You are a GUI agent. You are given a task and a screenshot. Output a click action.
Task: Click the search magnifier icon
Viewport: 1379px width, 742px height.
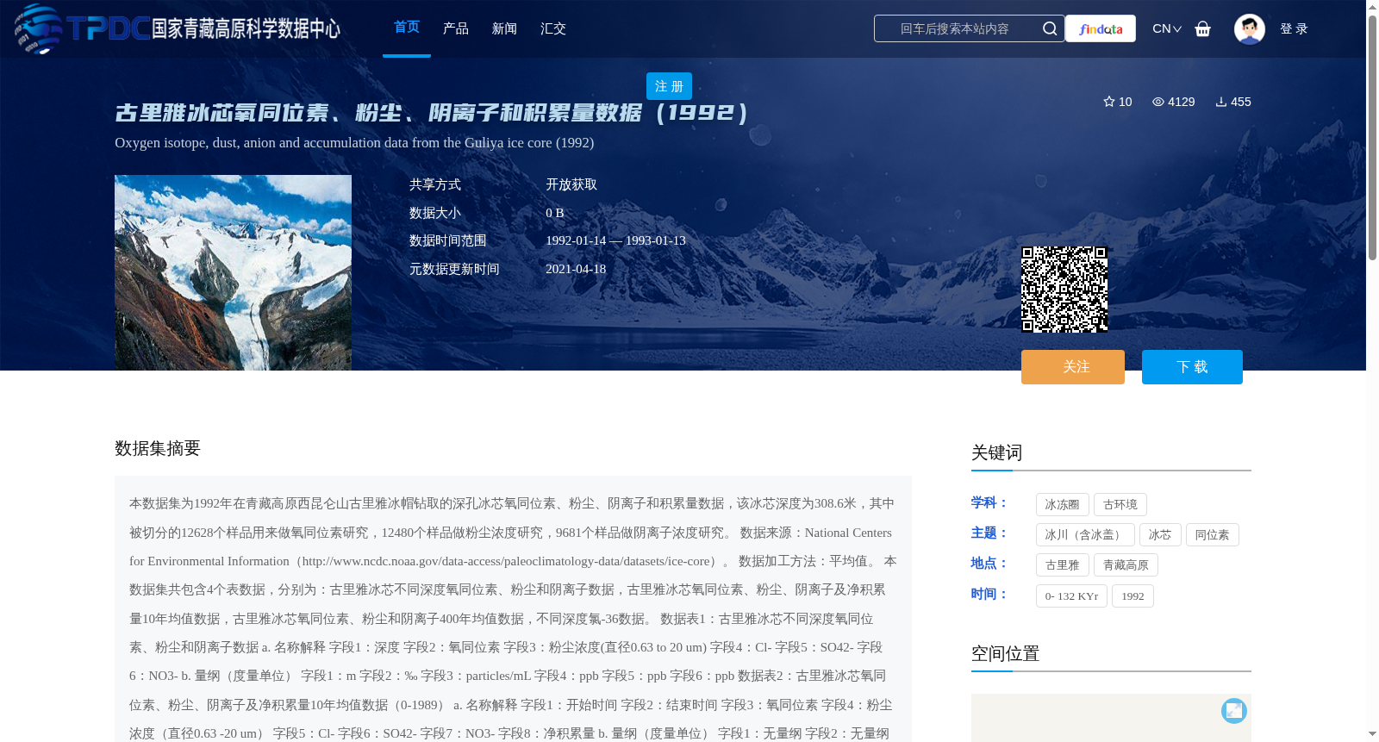pyautogui.click(x=1049, y=28)
